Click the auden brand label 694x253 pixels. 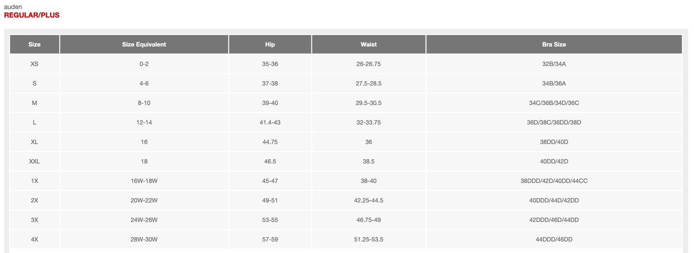(13, 7)
